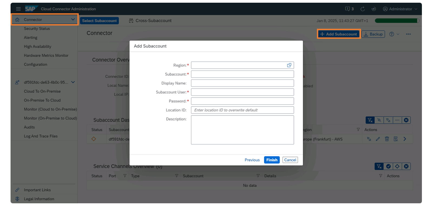Clear filters in Subaccount Dashboard toolbar

[x=370, y=120]
